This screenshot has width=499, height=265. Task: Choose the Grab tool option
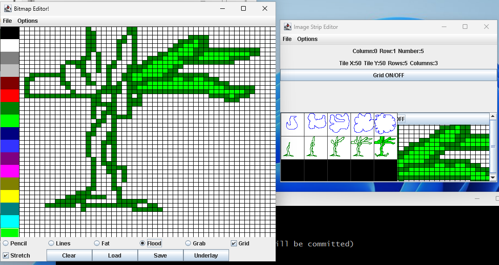(x=196, y=243)
